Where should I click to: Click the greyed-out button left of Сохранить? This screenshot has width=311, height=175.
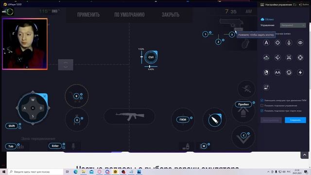pyautogui.click(x=271, y=120)
